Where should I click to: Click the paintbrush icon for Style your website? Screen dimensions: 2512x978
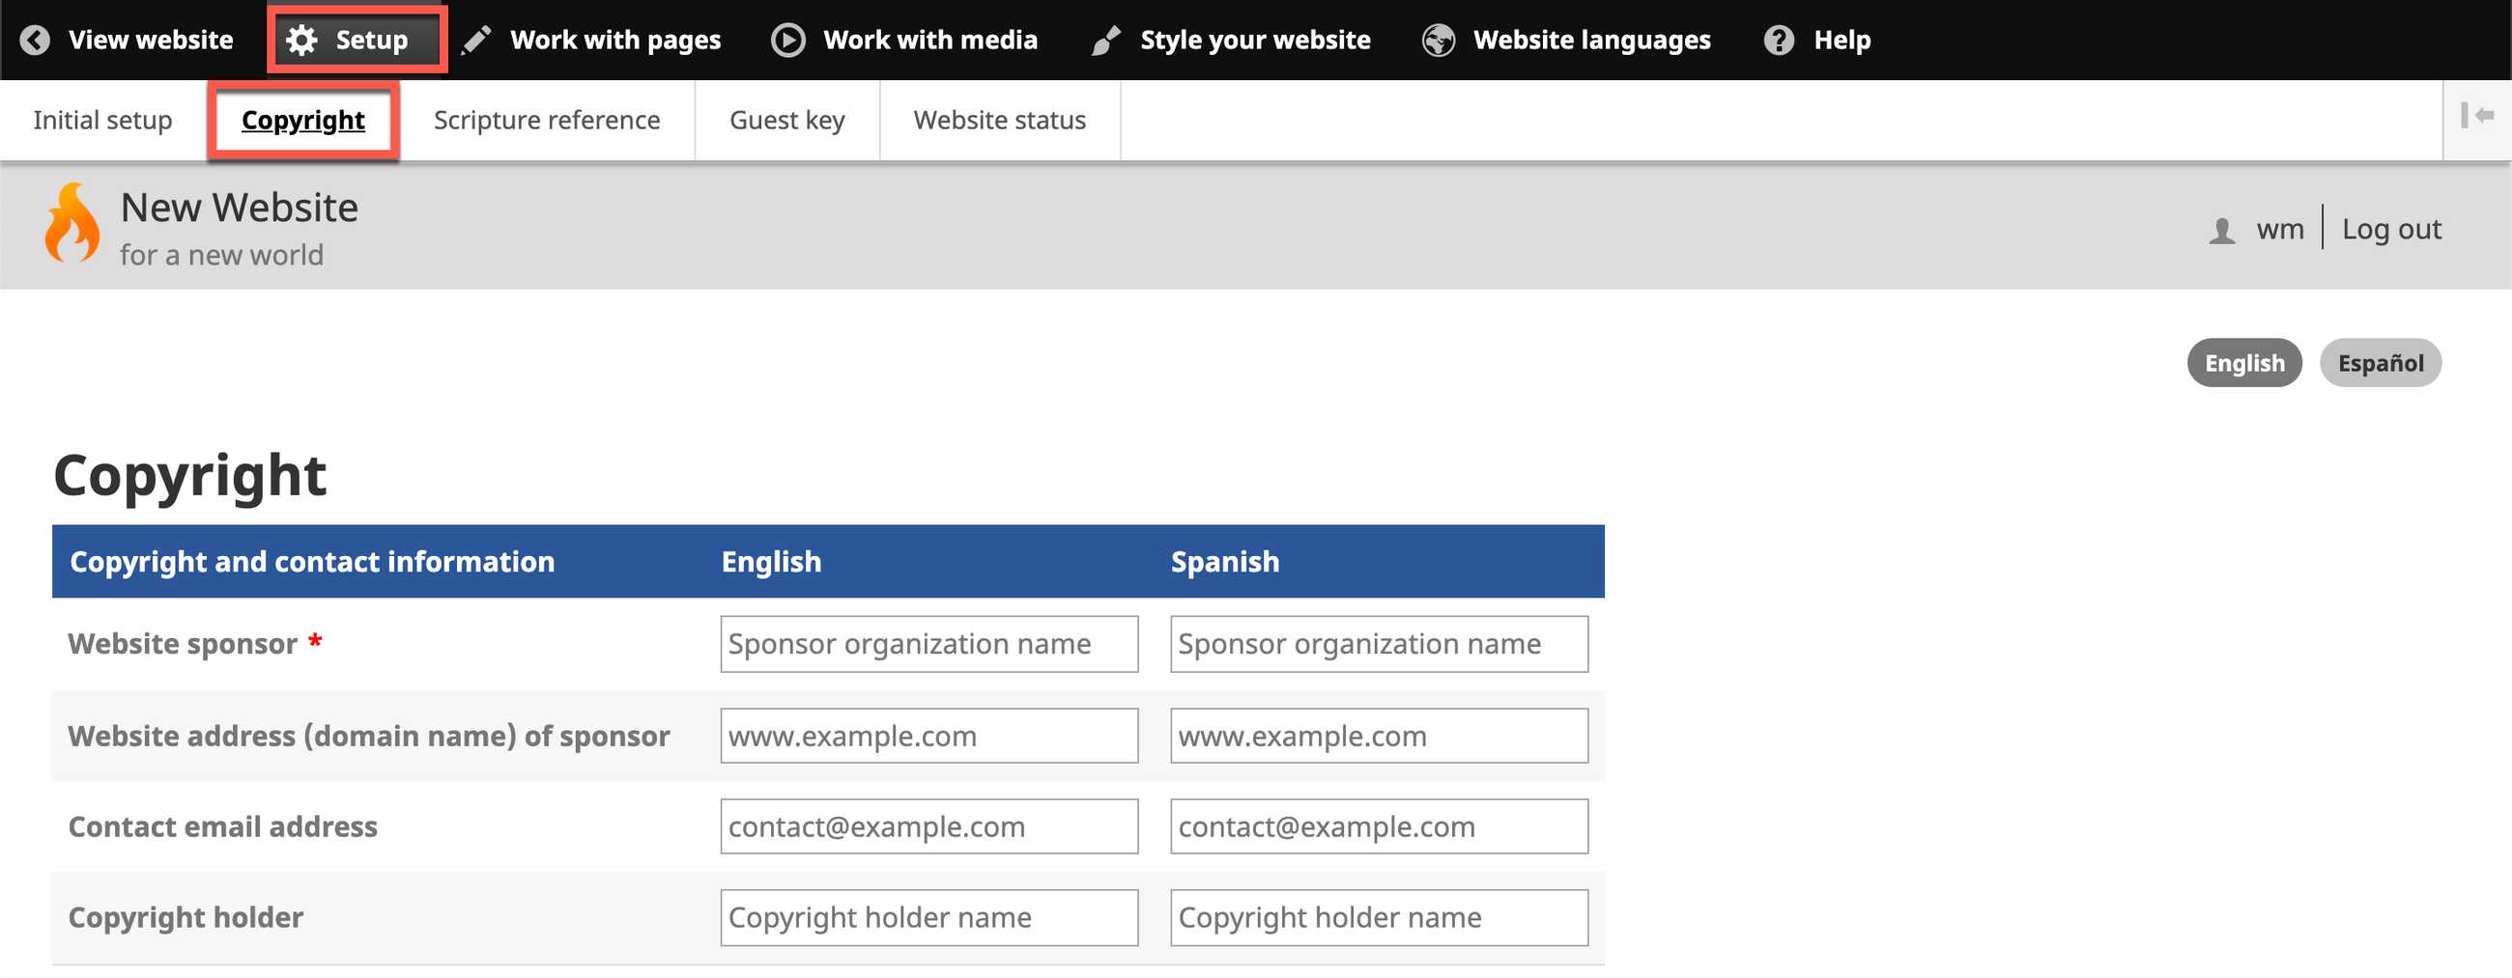point(1106,40)
